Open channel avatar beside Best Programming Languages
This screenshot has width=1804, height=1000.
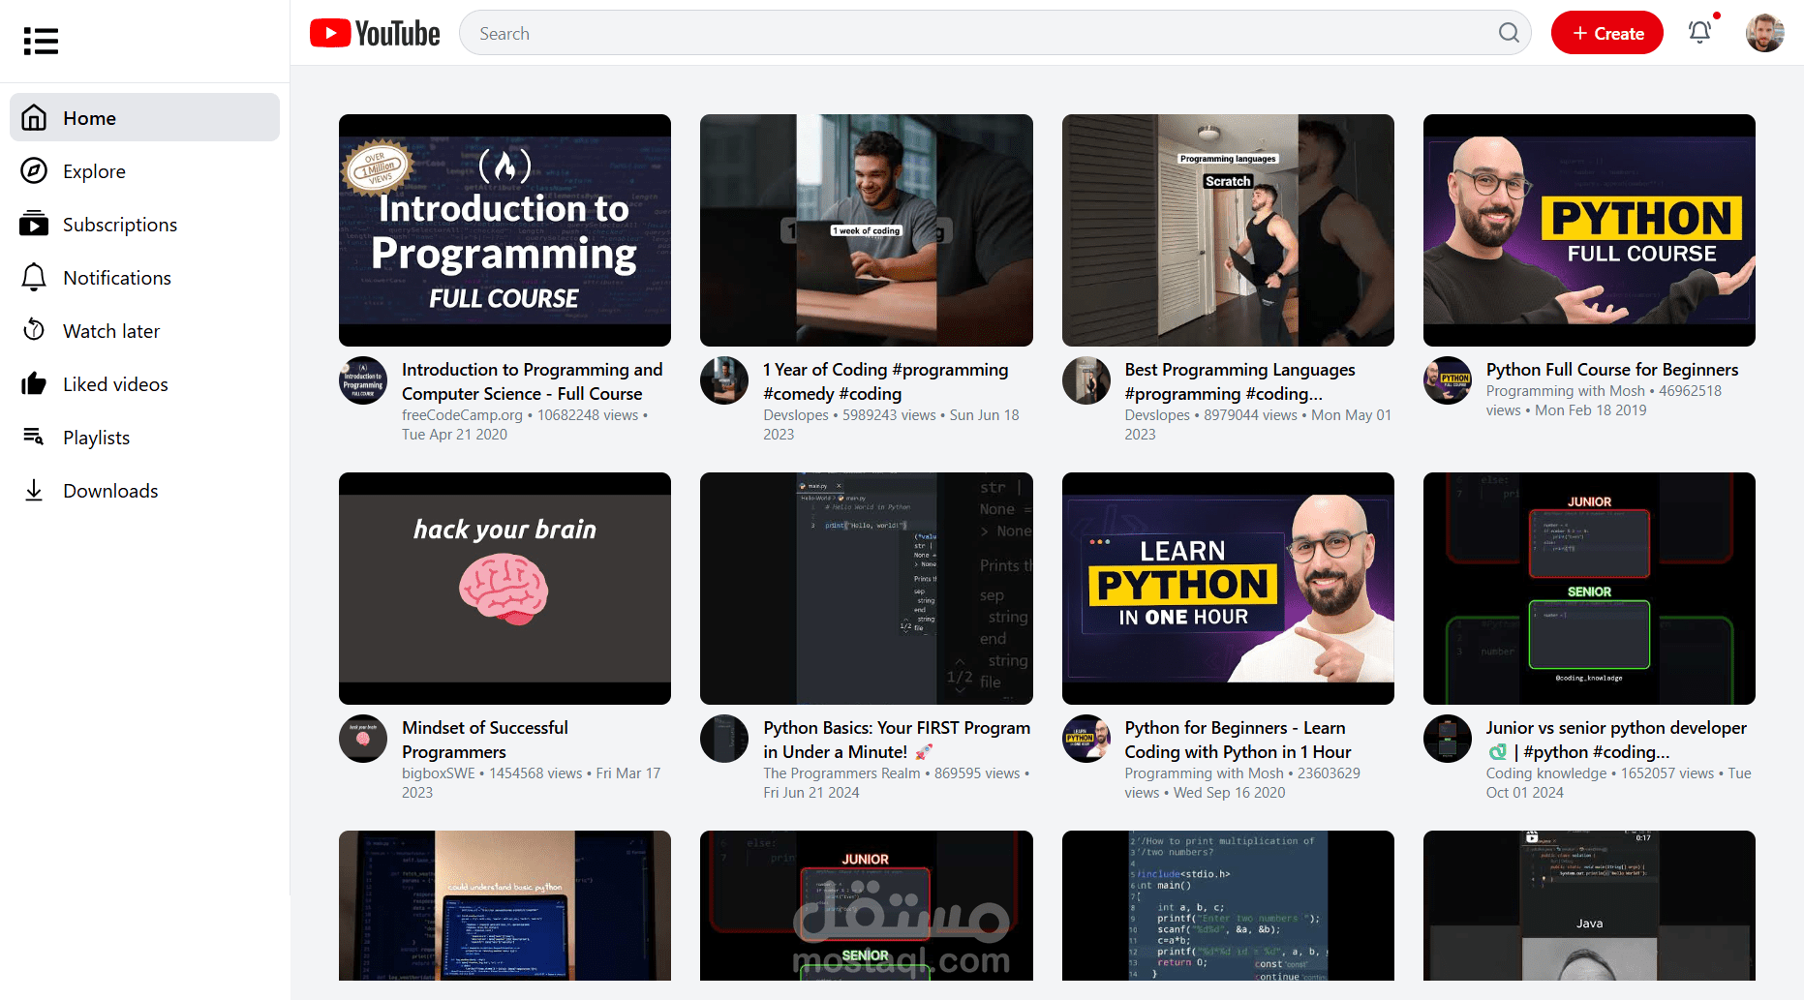[1086, 380]
